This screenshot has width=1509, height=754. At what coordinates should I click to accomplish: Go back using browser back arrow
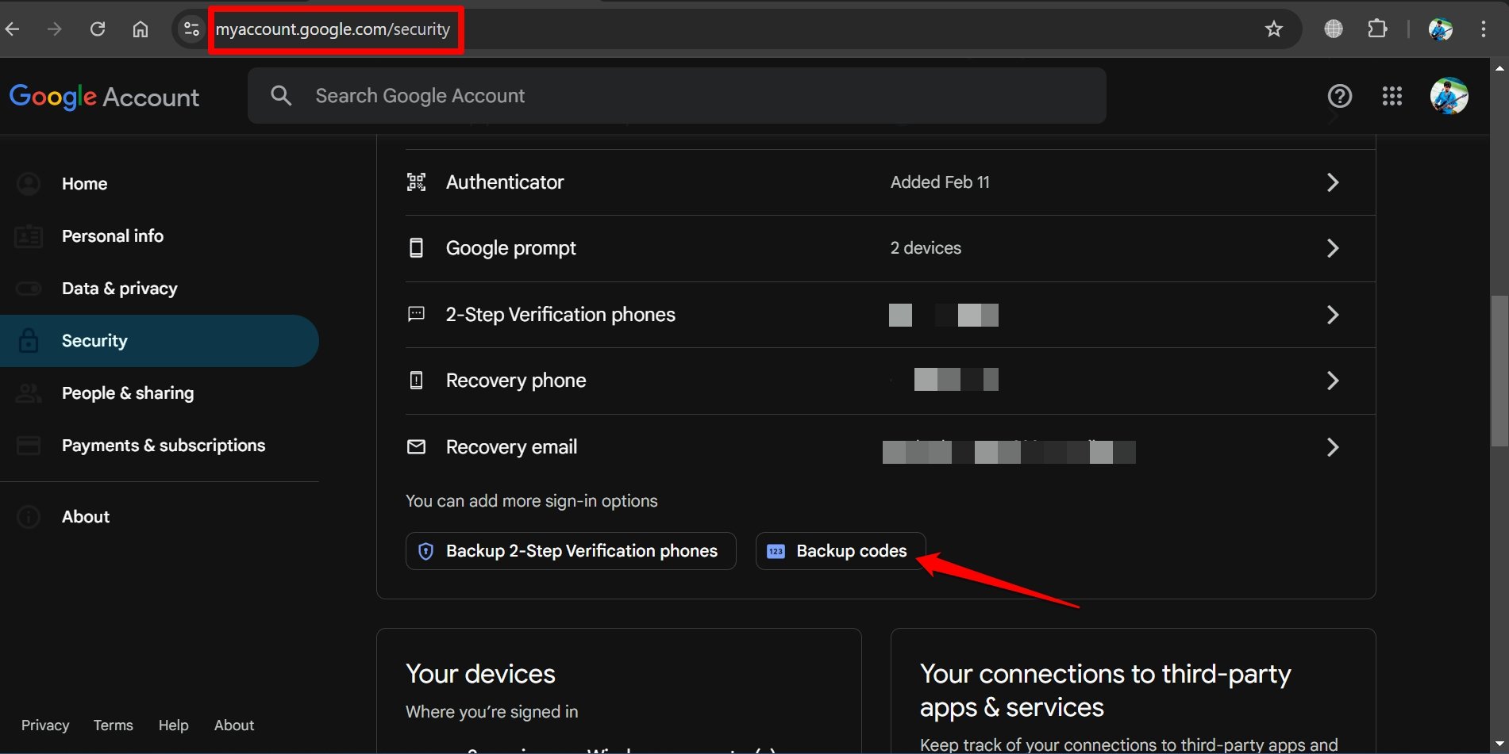click(x=12, y=29)
